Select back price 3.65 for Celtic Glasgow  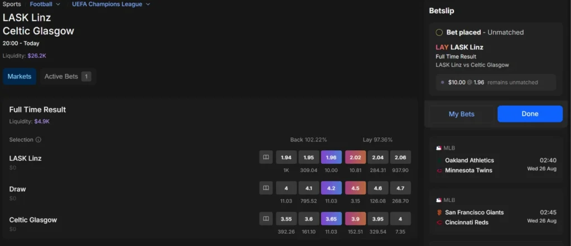pyautogui.click(x=331, y=218)
